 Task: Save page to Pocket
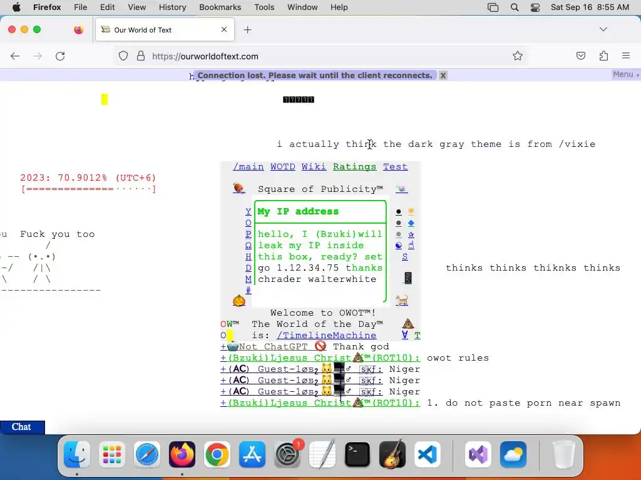click(x=580, y=56)
